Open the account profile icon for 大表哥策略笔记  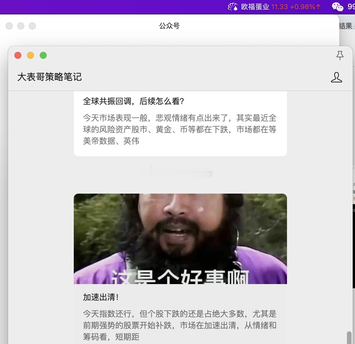336,77
